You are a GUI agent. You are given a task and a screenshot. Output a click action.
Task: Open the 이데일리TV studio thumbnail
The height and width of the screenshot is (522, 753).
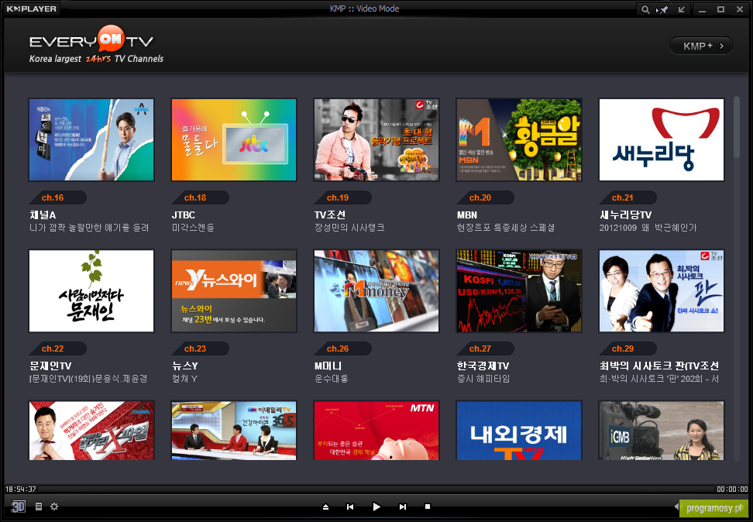pos(234,431)
